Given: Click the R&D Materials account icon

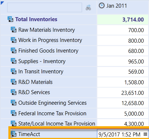Looking at the screenshot, I should pos(13,82).
